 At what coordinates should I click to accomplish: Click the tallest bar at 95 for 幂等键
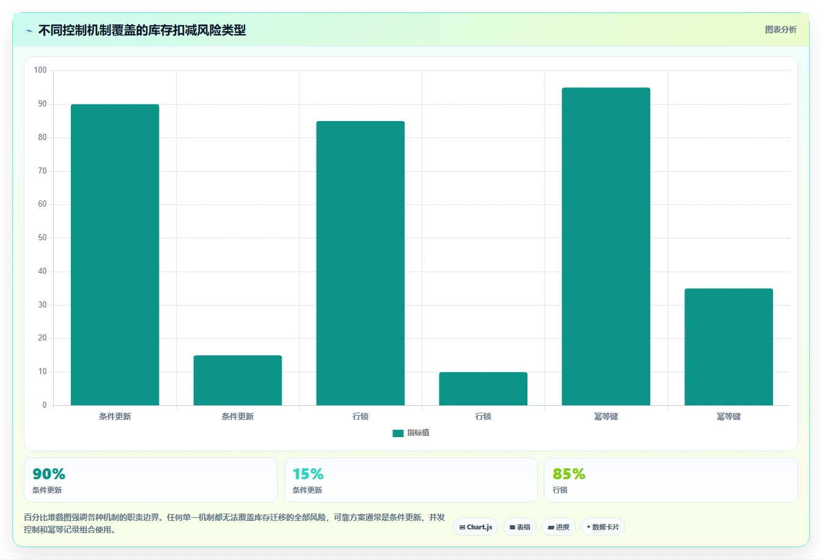click(x=606, y=246)
